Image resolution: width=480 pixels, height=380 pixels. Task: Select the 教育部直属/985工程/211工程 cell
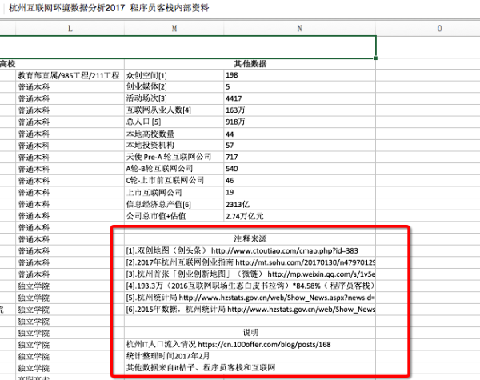[x=70, y=75]
